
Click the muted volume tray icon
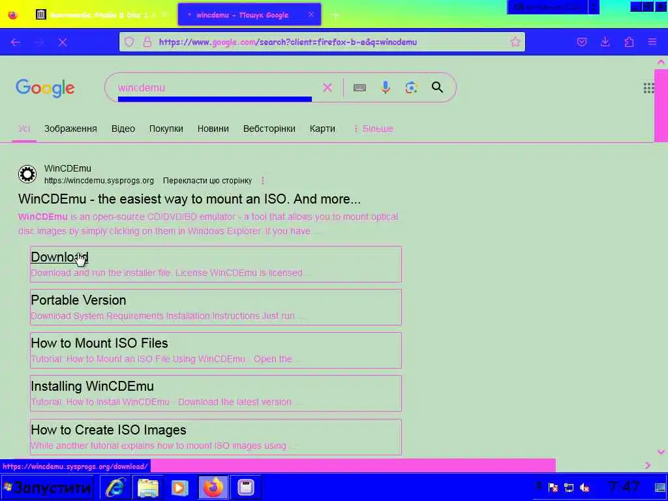click(584, 487)
